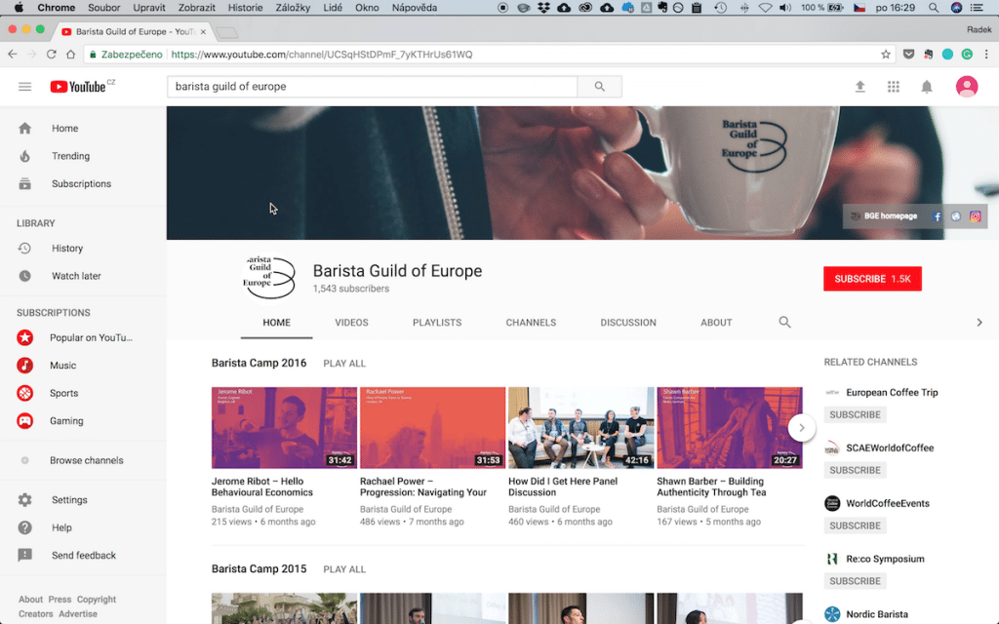
Task: Subscribe to SCAEWorldofCoffee
Action: [855, 471]
